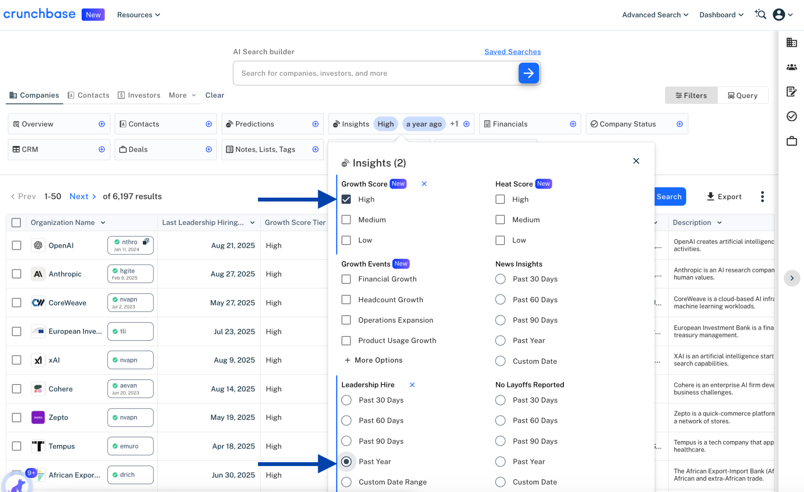Enable the Medium Heat Score checkbox

(x=500, y=220)
